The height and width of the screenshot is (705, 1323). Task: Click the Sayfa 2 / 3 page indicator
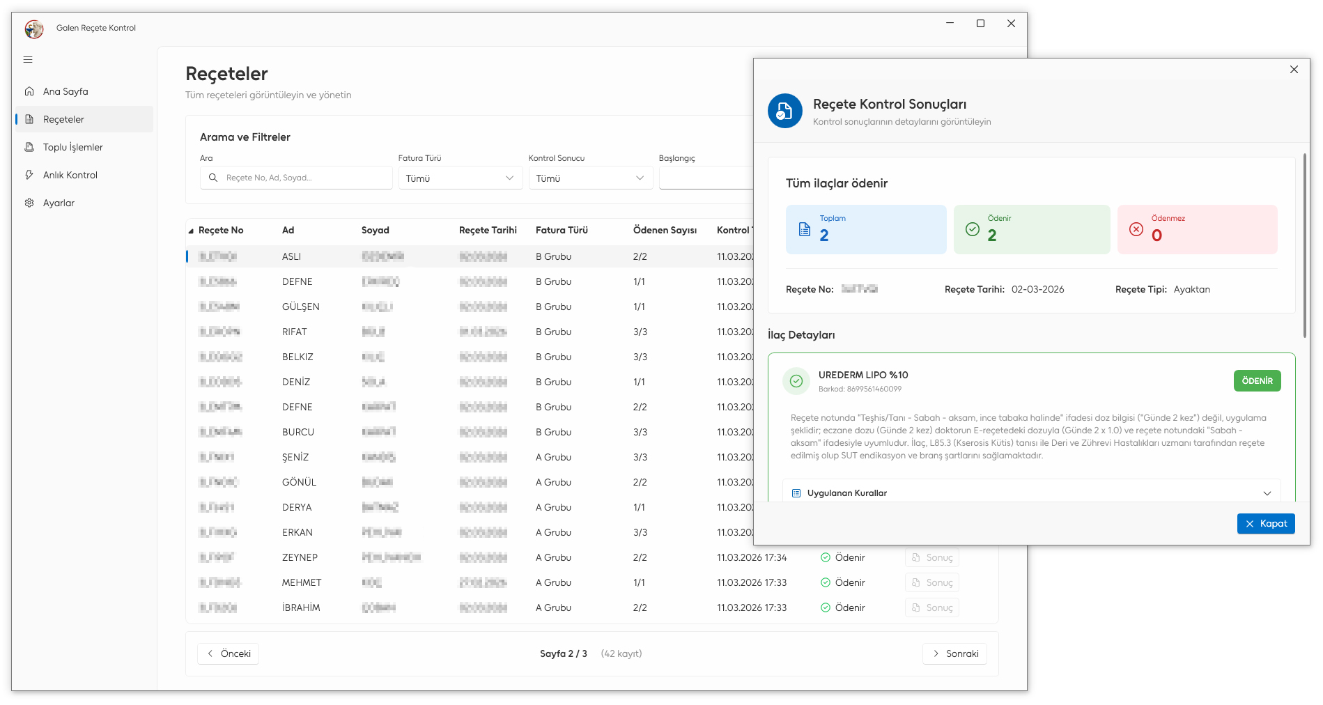564,653
